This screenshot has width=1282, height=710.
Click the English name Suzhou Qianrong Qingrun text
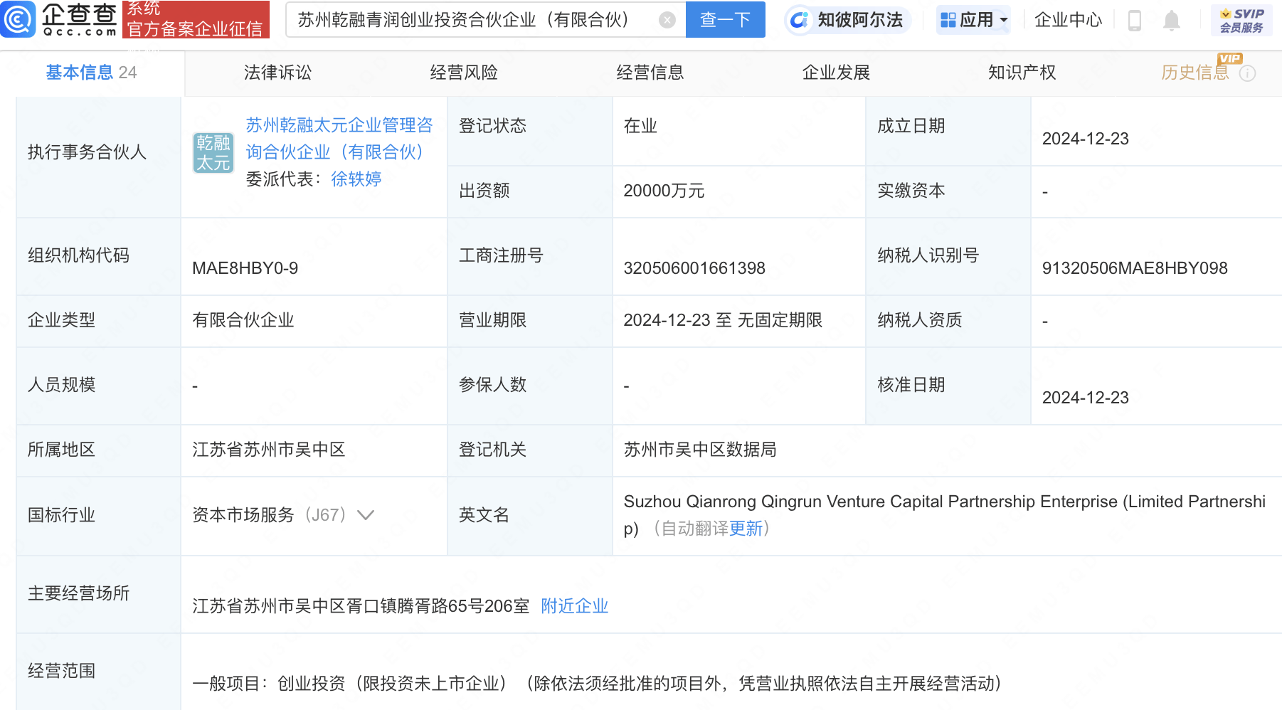945,515
